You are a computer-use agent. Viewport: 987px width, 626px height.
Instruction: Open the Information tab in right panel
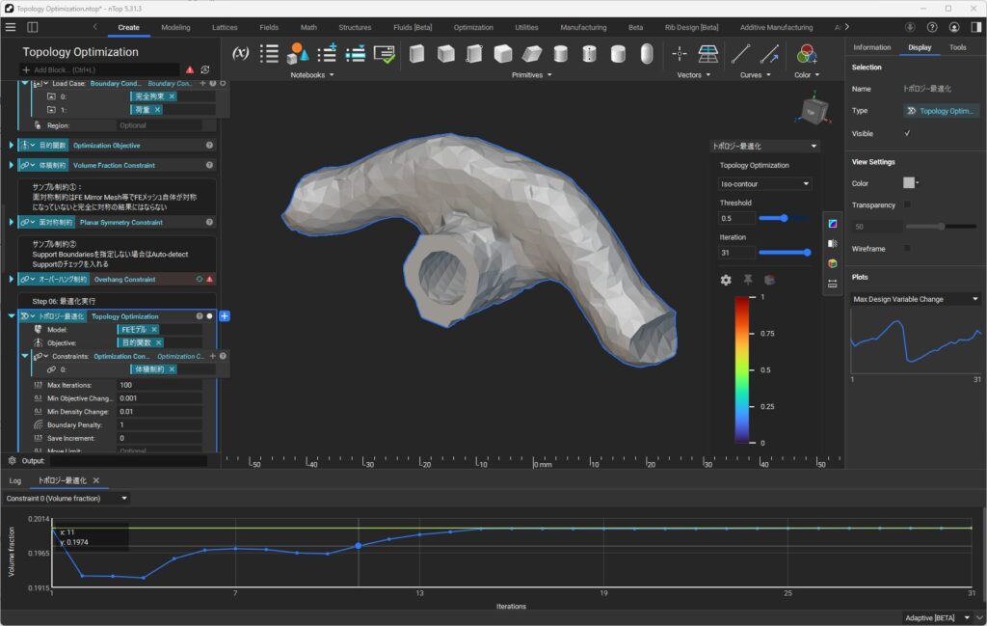click(x=871, y=47)
